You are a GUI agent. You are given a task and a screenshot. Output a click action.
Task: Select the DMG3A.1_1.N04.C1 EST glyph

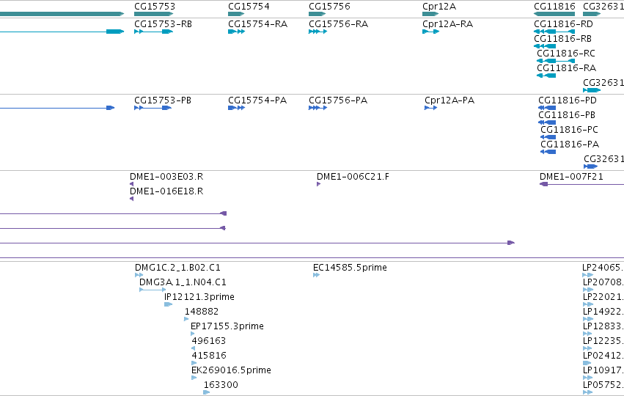coord(153,290)
